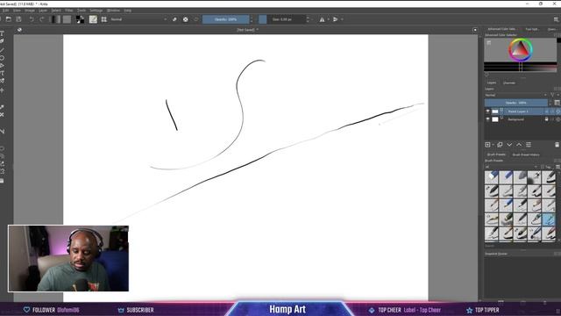Screen dimensions: 561x316
Task: Open the brush preset chooser grid
Action: pos(103,19)
